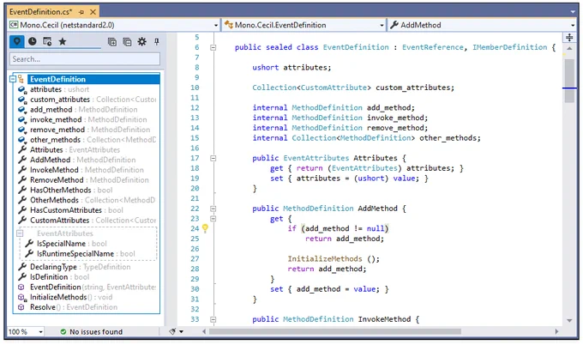Collapse the EventAttributes region group
This screenshot has height=345, width=583.
point(20,233)
